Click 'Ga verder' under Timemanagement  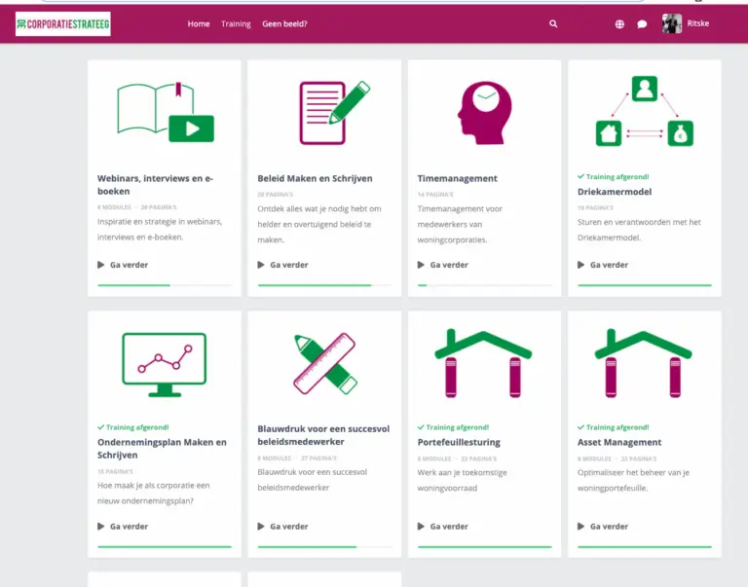point(447,265)
